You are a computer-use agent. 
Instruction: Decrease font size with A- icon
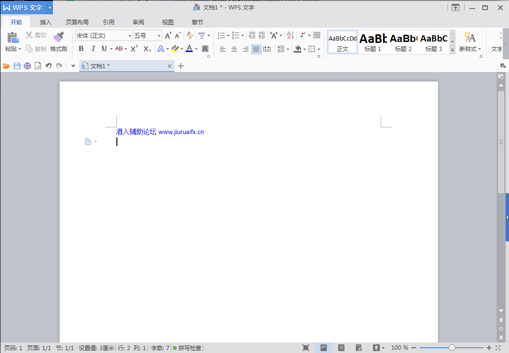(x=178, y=35)
